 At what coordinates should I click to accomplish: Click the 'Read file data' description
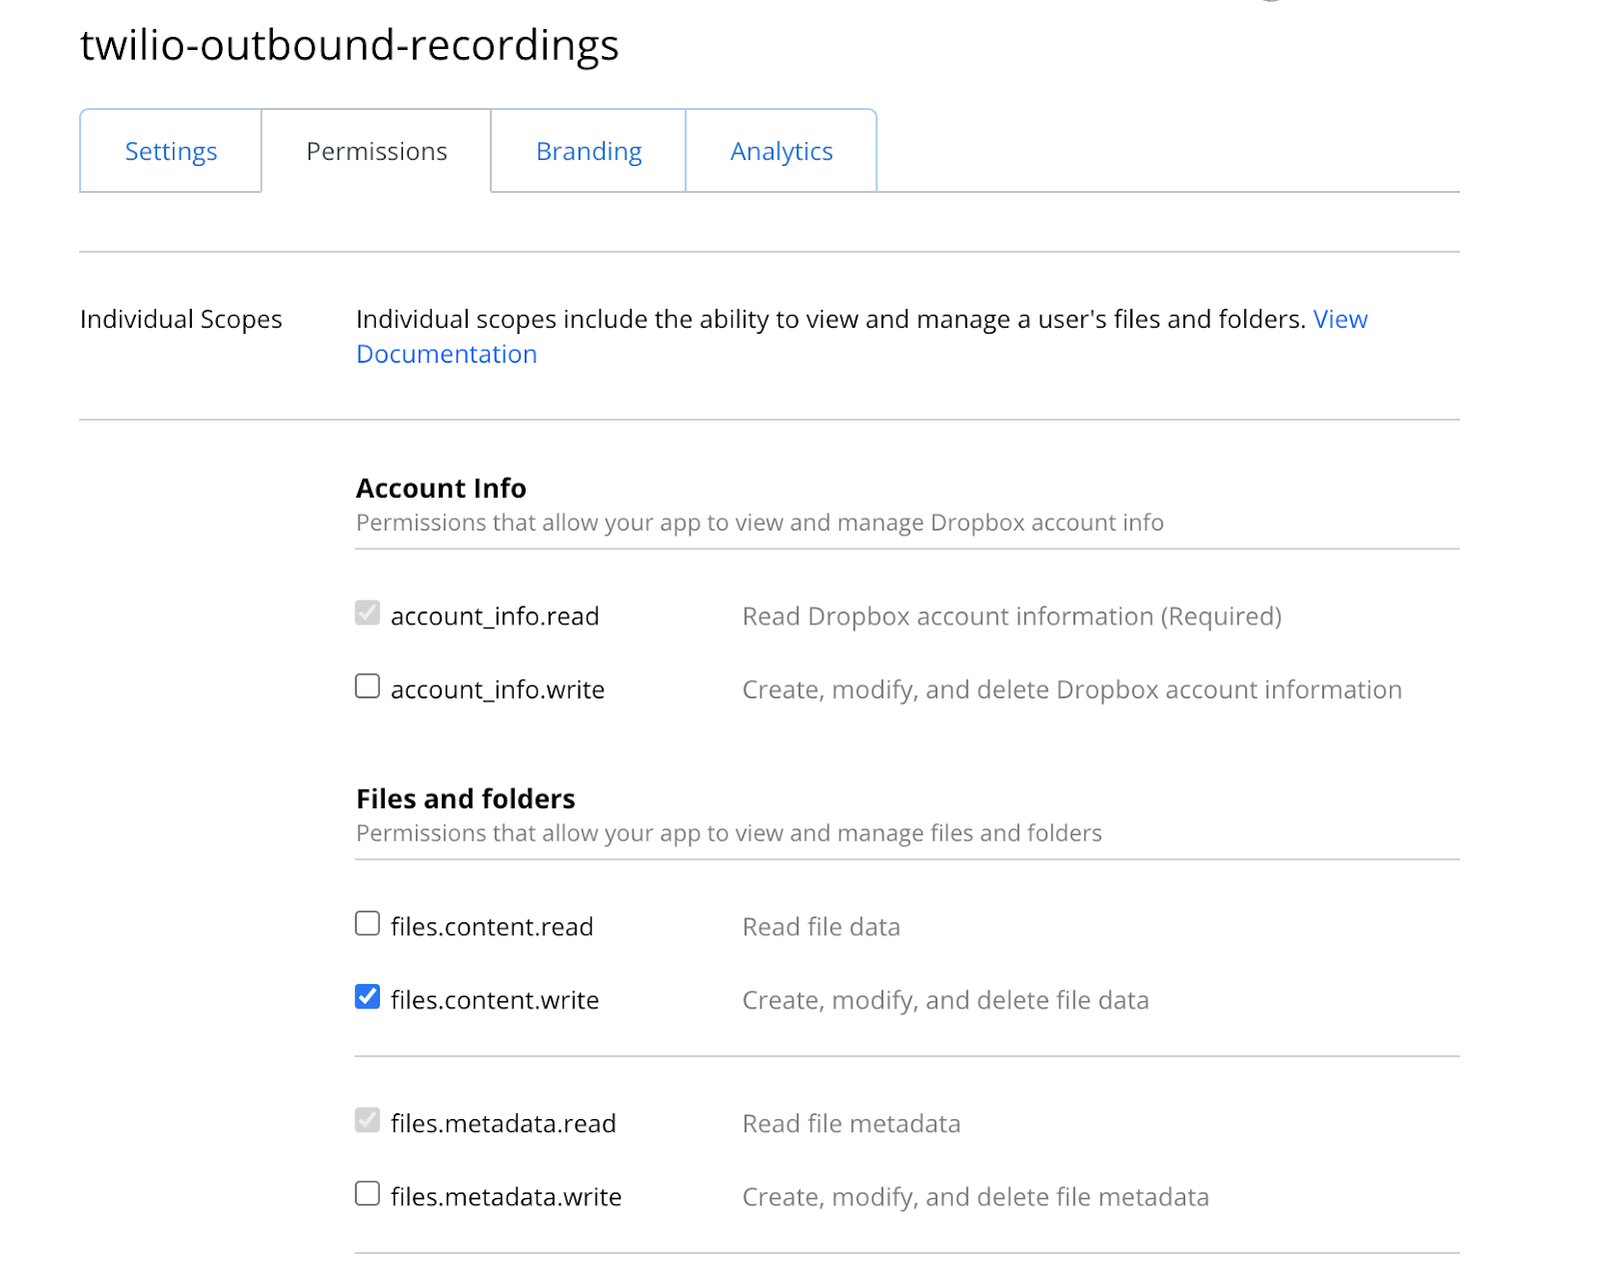(x=821, y=926)
